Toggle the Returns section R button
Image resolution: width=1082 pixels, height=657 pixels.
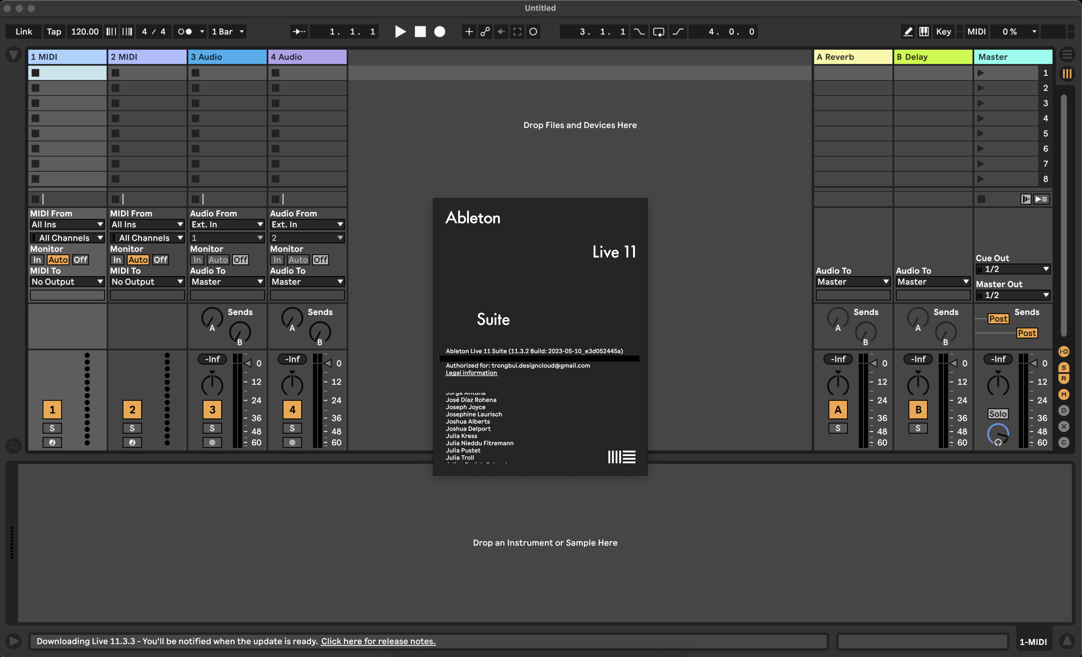click(x=1064, y=378)
